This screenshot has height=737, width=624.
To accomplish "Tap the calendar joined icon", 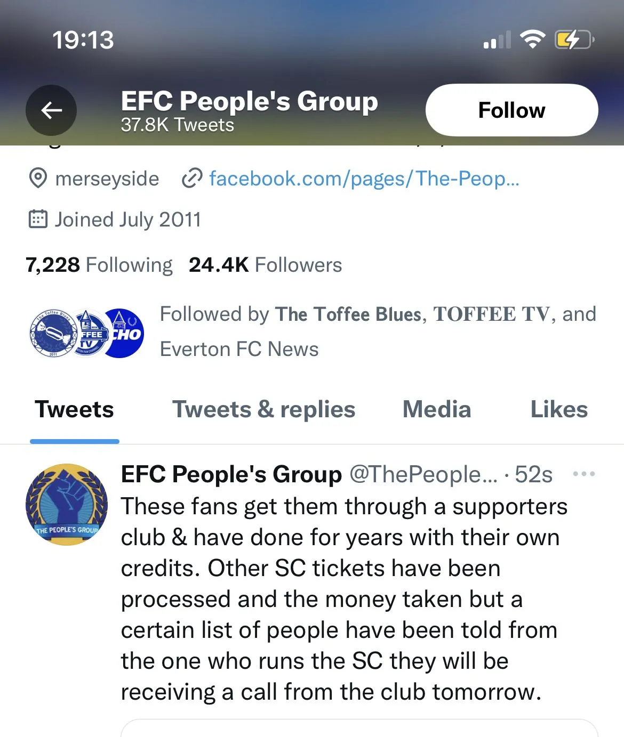I will click(38, 219).
